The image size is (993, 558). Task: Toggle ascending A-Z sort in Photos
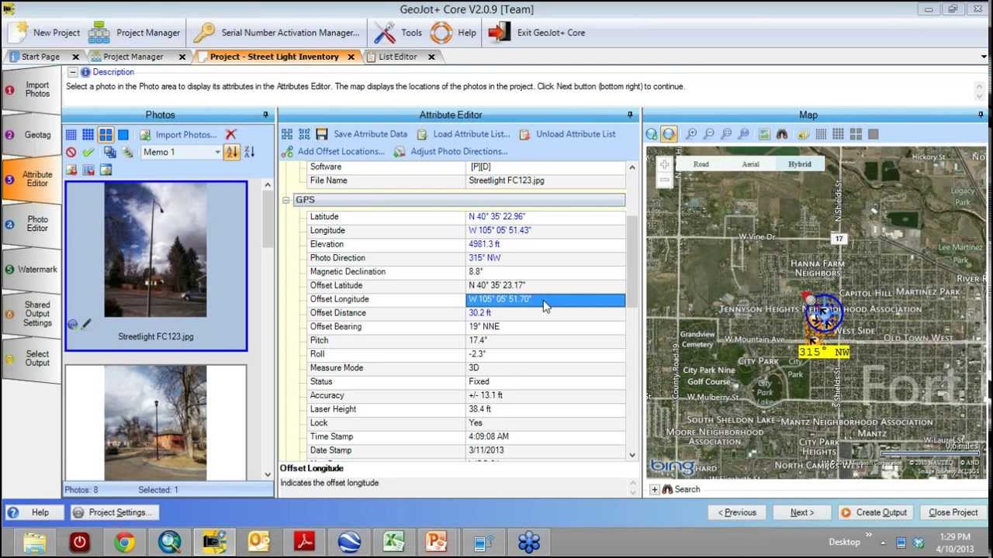click(232, 153)
